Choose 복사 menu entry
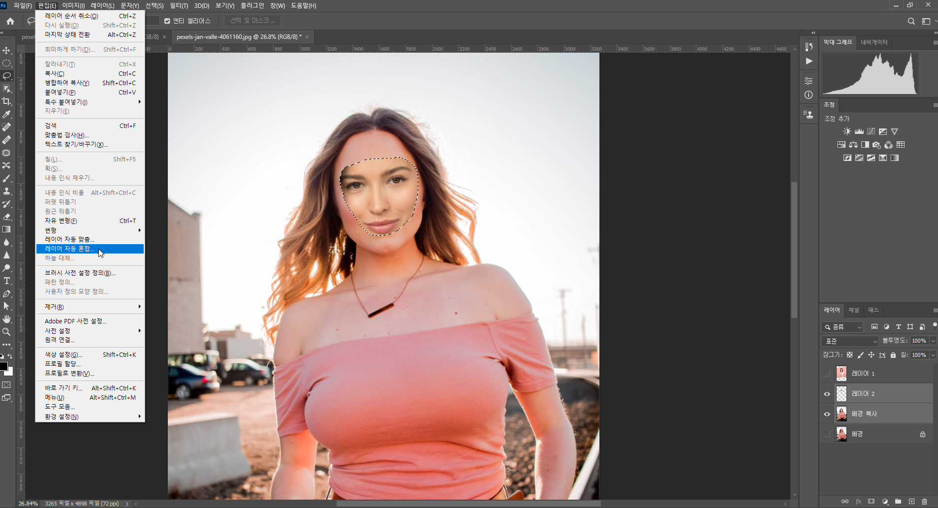This screenshot has width=938, height=508. [x=90, y=73]
